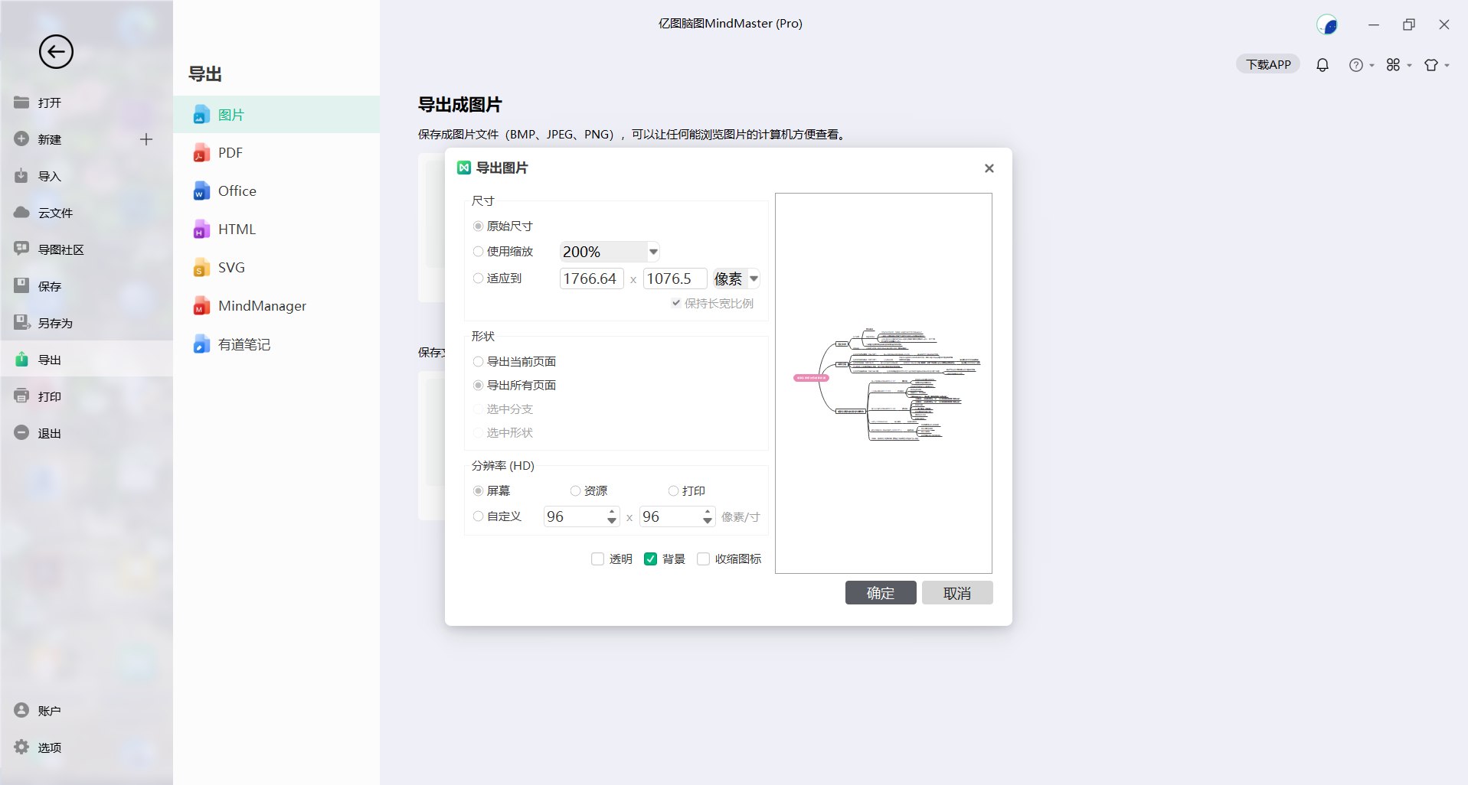Uncheck the 背景 checkbox
1468x785 pixels.
point(651,559)
